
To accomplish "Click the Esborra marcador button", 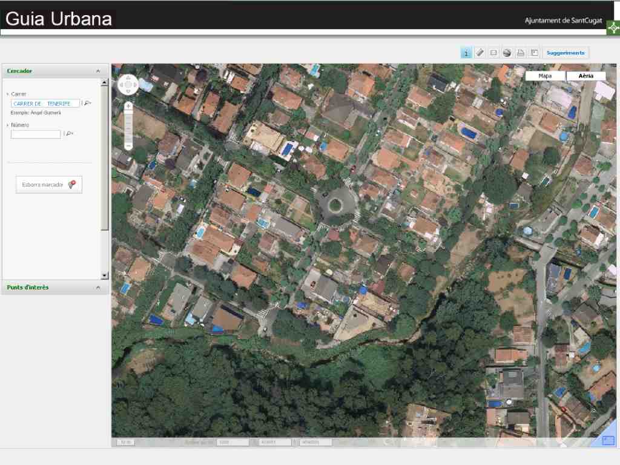I will 49,185.
